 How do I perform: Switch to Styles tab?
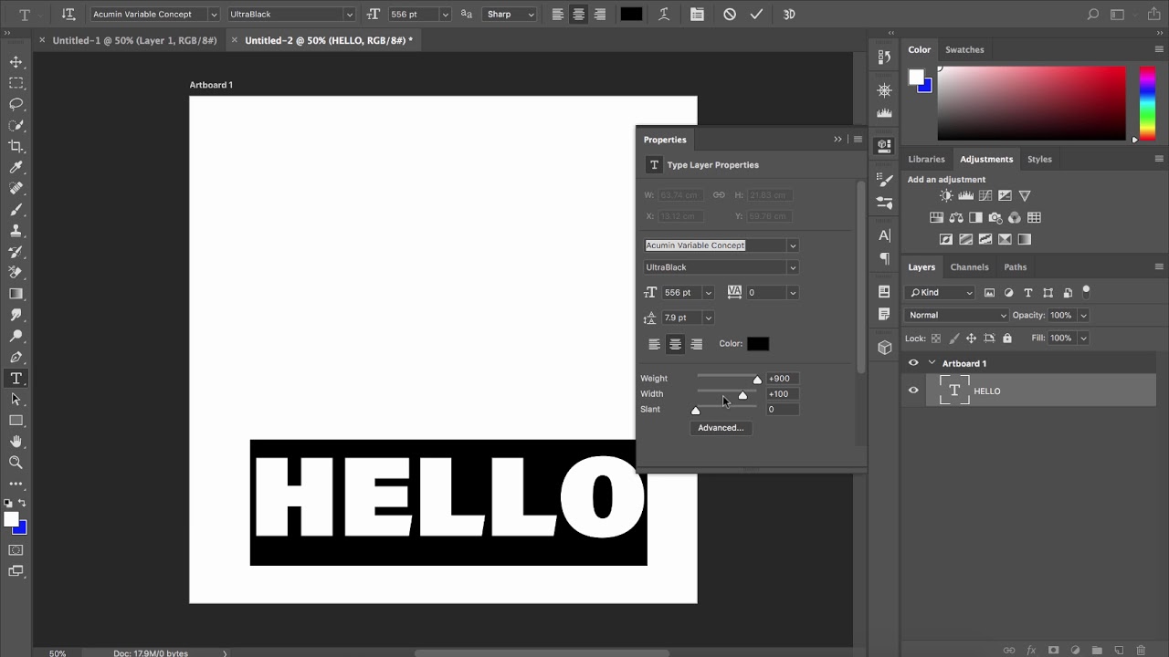pos(1039,159)
